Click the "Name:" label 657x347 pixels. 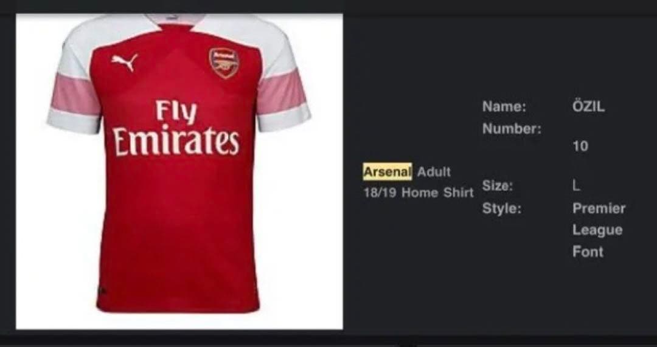pyautogui.click(x=504, y=107)
